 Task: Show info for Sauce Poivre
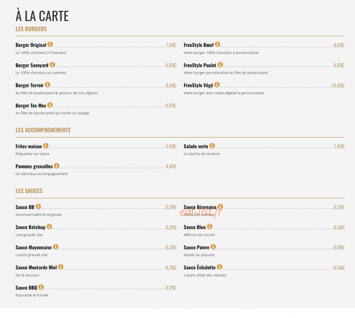[213, 246]
